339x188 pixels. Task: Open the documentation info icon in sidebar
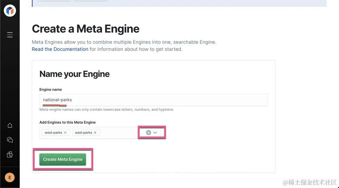click(10, 154)
